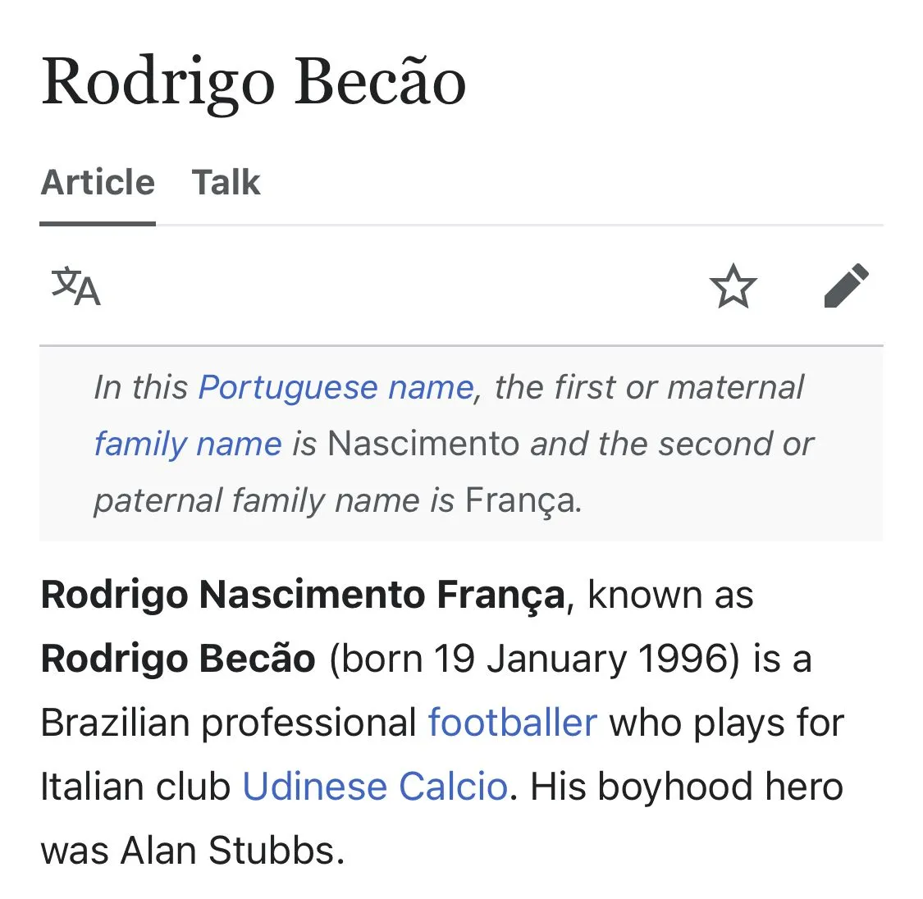Open the Portuguese name link
This screenshot has height=899, width=923.
click(336, 387)
